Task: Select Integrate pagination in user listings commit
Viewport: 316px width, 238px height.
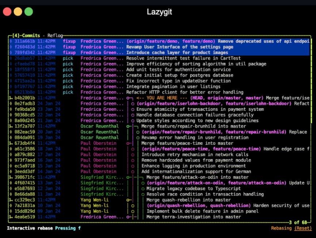Action: click(x=159, y=86)
